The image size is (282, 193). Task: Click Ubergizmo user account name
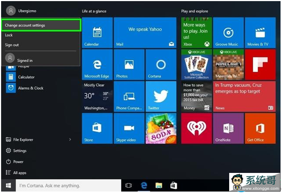tap(27, 11)
